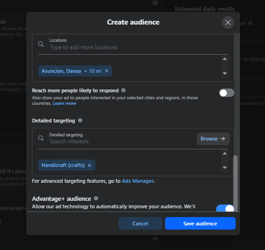Image resolution: width=265 pixels, height=250 pixels.
Task: Open the 'Learn more' link
Action: click(x=64, y=103)
